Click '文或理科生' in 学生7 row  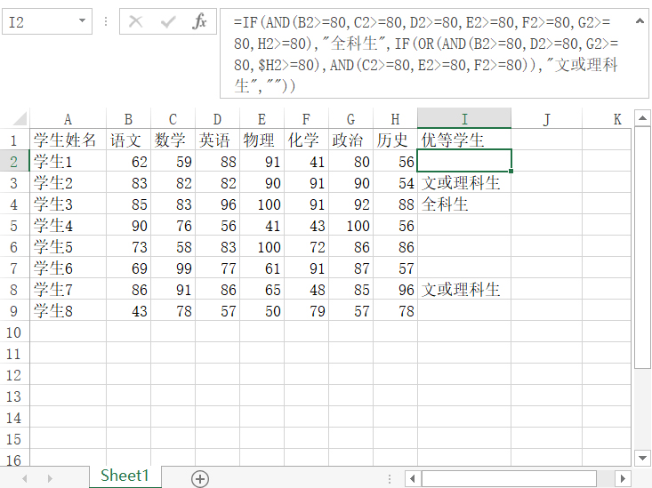(464, 289)
